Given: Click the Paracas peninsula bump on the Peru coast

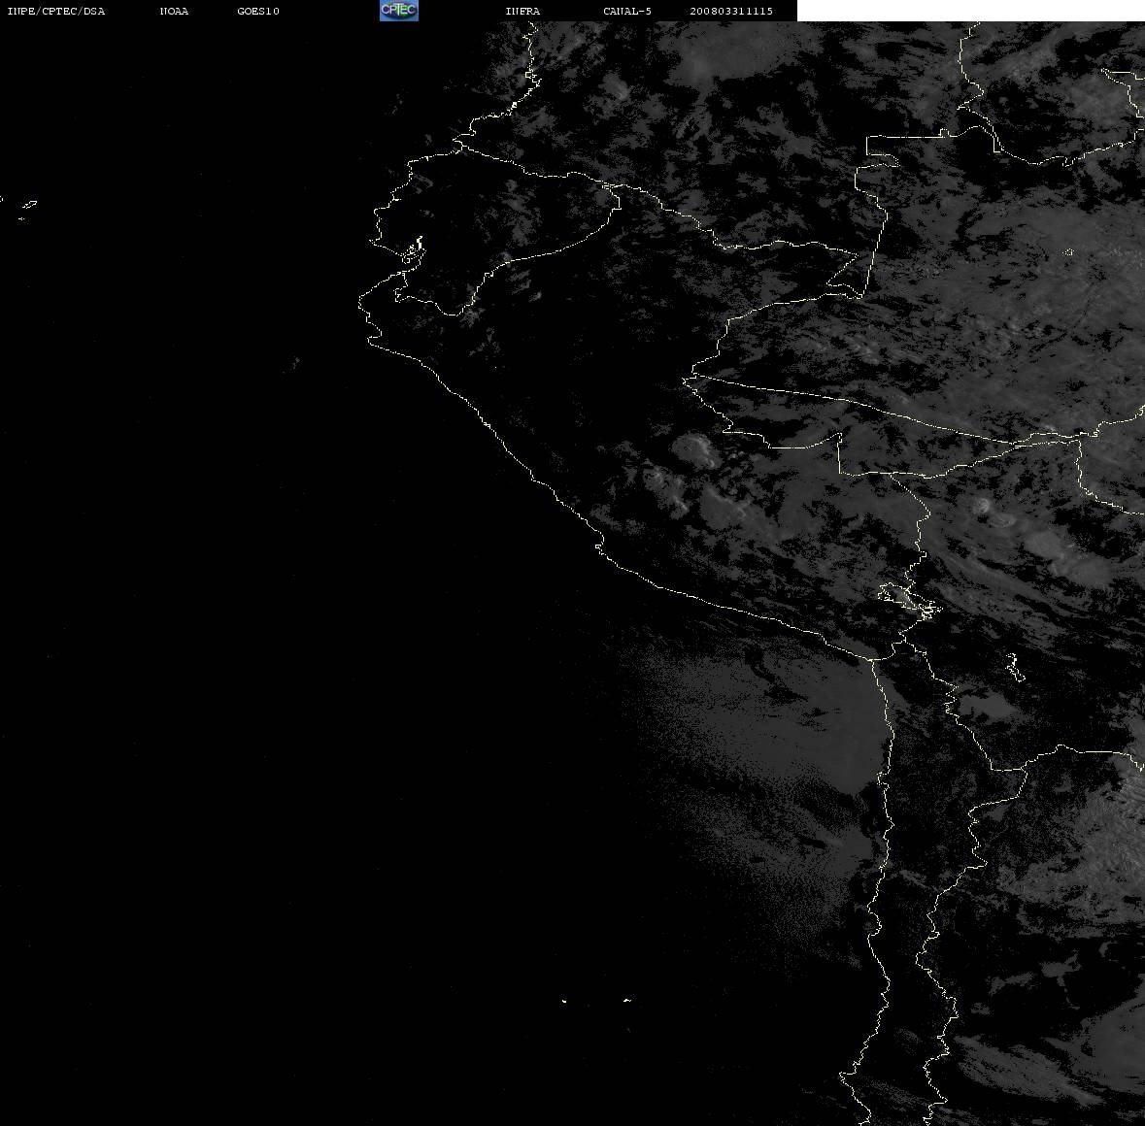Looking at the screenshot, I should pyautogui.click(x=599, y=545).
